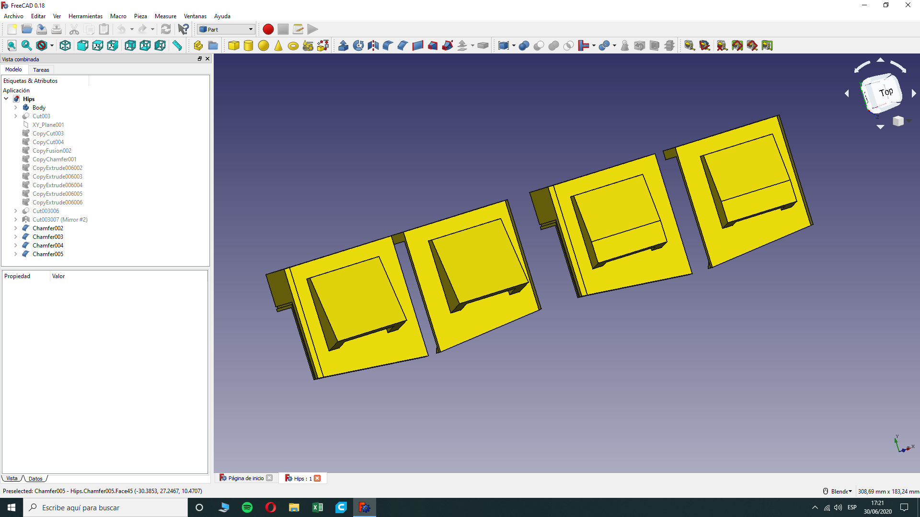
Task: Open the Blender navigation style dropdown
Action: (x=841, y=491)
